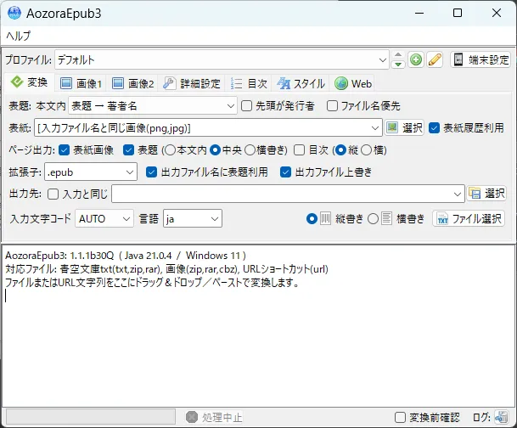
Task: Edit profile with the pencil icon
Action: coord(435,60)
